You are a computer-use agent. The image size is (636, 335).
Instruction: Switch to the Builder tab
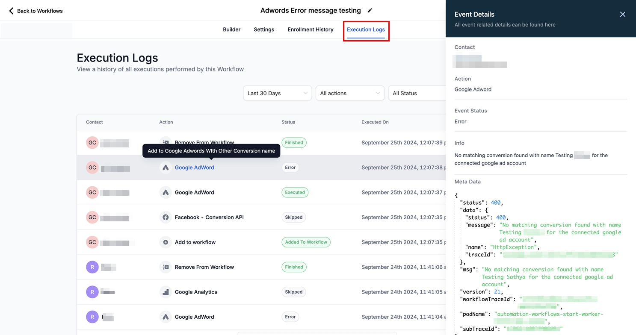231,29
